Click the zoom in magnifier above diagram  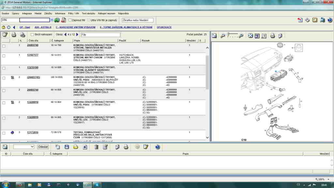pos(241,35)
